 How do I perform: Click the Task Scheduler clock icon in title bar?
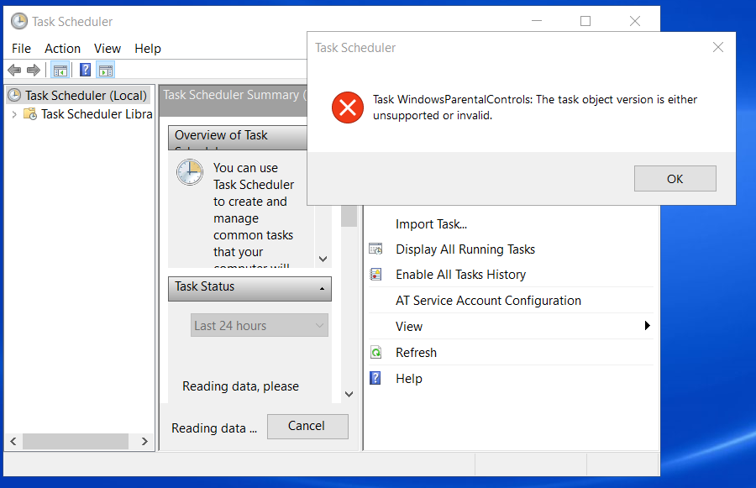coord(19,21)
